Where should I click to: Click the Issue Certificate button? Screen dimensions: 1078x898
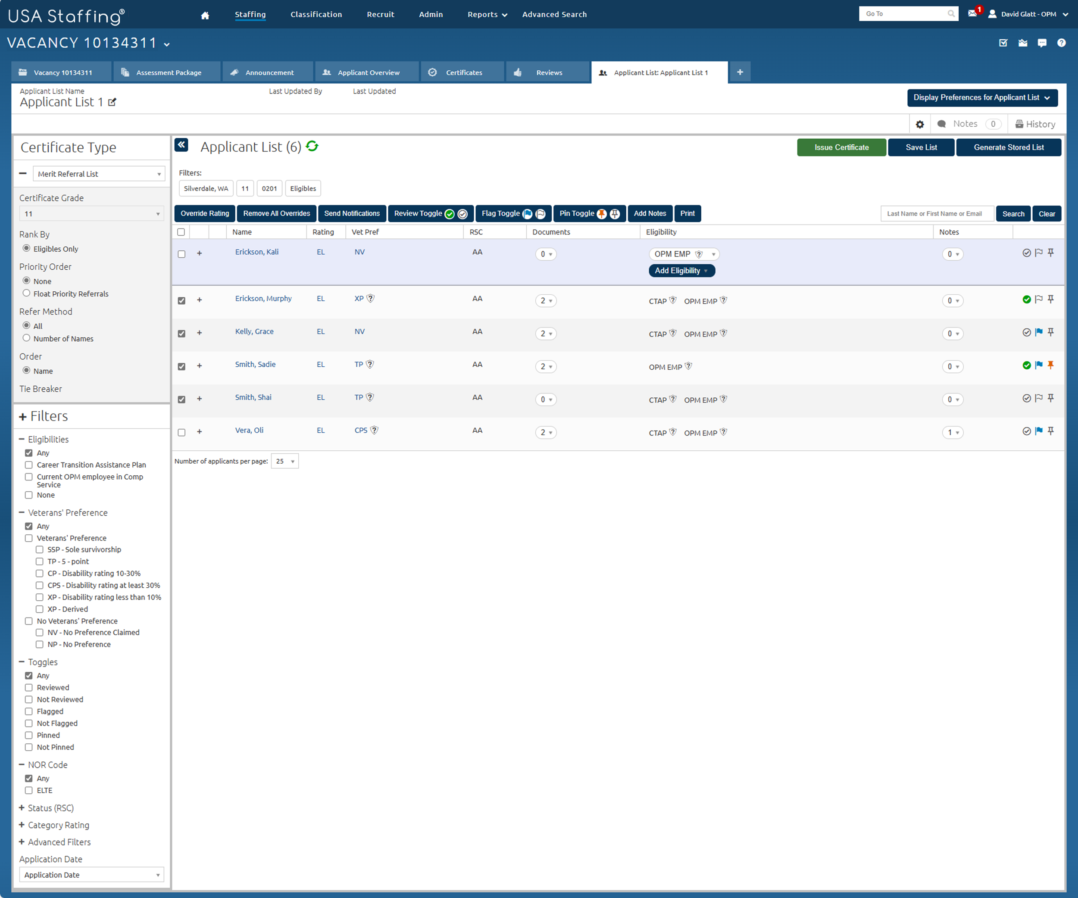click(841, 147)
